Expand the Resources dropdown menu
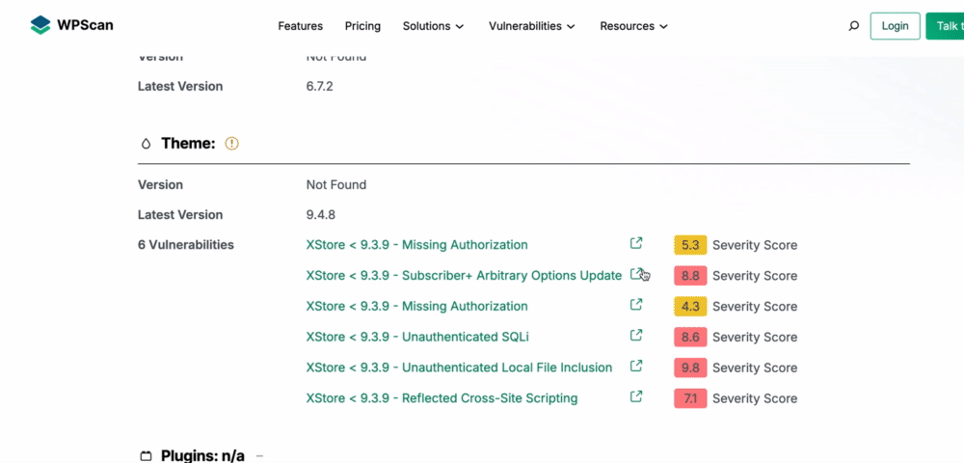Viewport: 964px width, 463px height. point(634,26)
